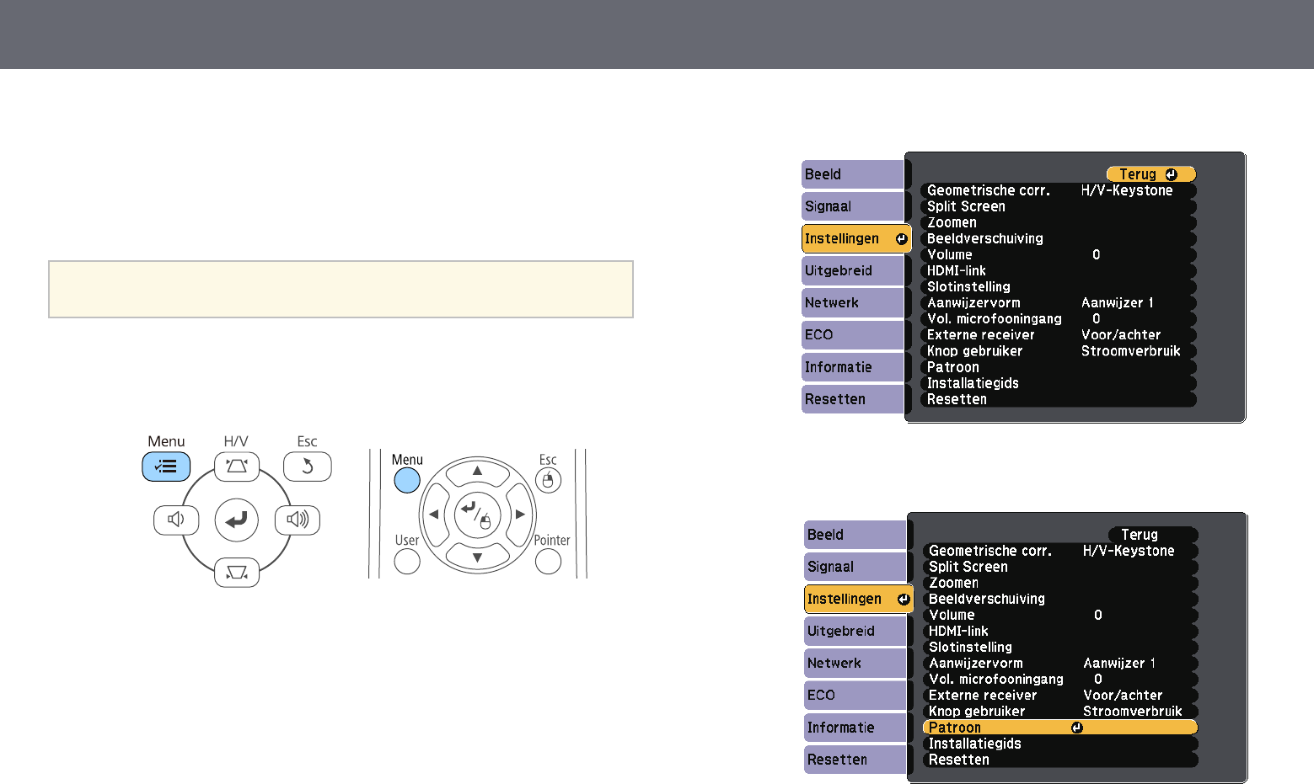The image size is (1314, 784).
Task: Select HDMI-link in menu with Patroon highlighted
Action: tap(1060, 631)
